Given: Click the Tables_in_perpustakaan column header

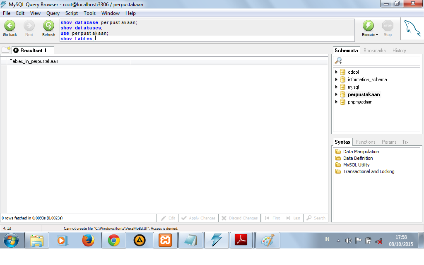Looking at the screenshot, I should point(69,61).
